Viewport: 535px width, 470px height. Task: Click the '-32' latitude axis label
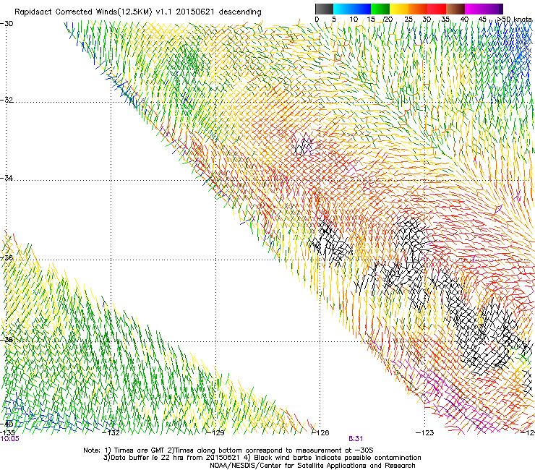[7, 100]
